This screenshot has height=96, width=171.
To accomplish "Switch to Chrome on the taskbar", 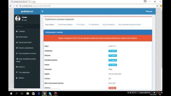I will [x=44, y=94].
